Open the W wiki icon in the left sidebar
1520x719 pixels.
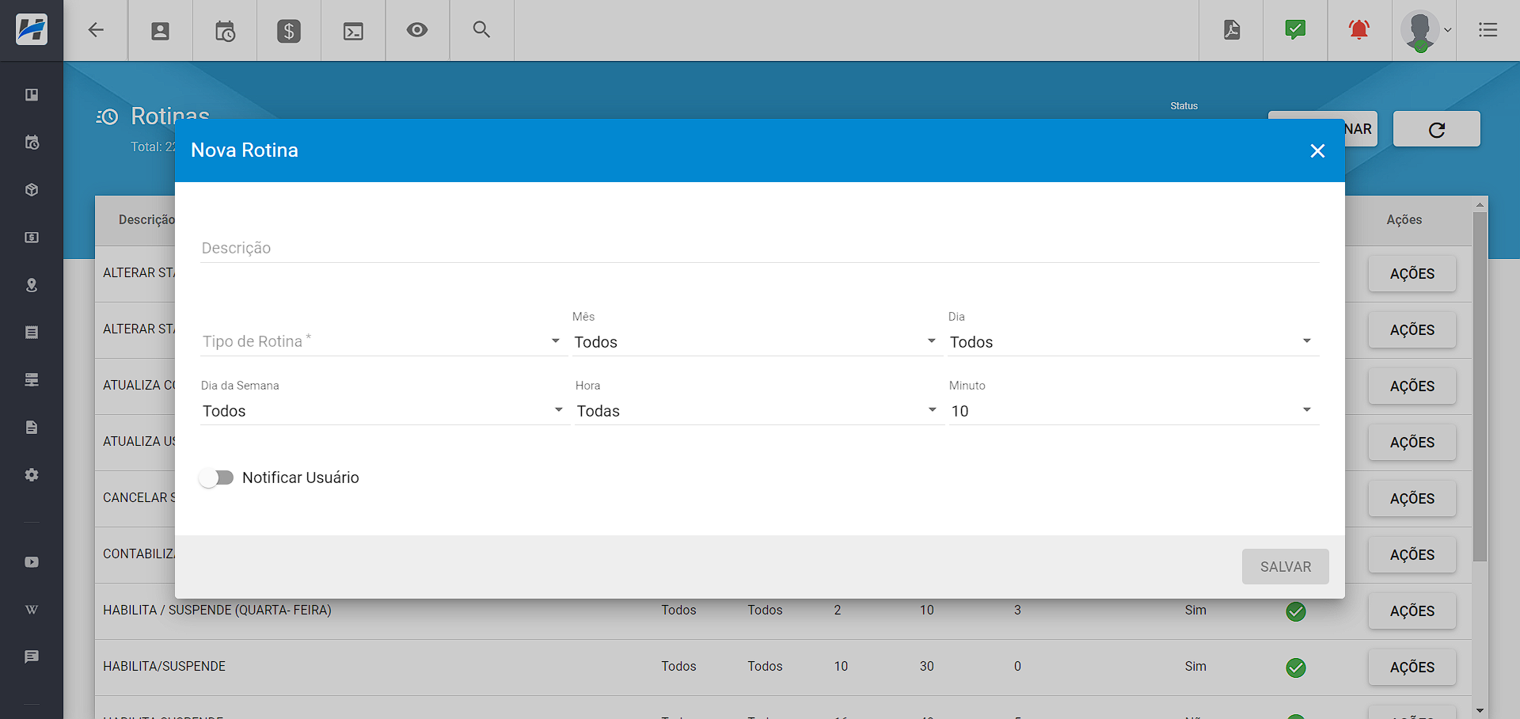coord(32,610)
